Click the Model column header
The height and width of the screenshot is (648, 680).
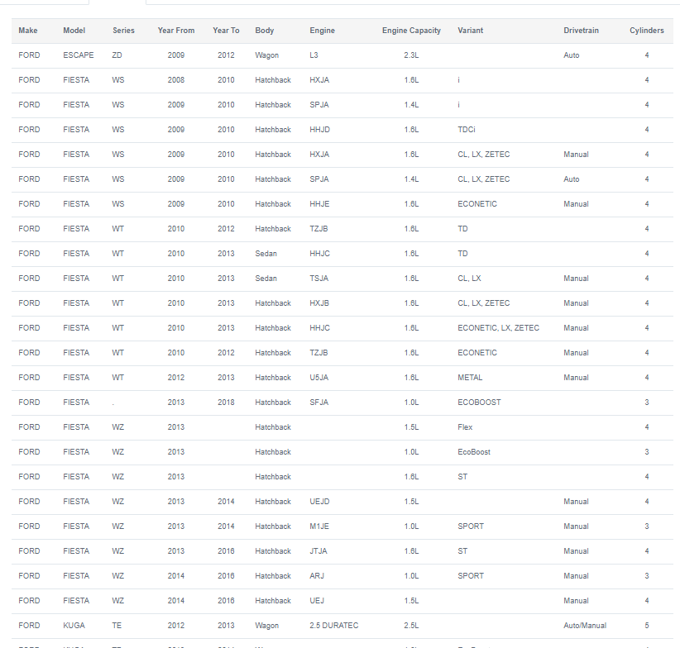[74, 31]
